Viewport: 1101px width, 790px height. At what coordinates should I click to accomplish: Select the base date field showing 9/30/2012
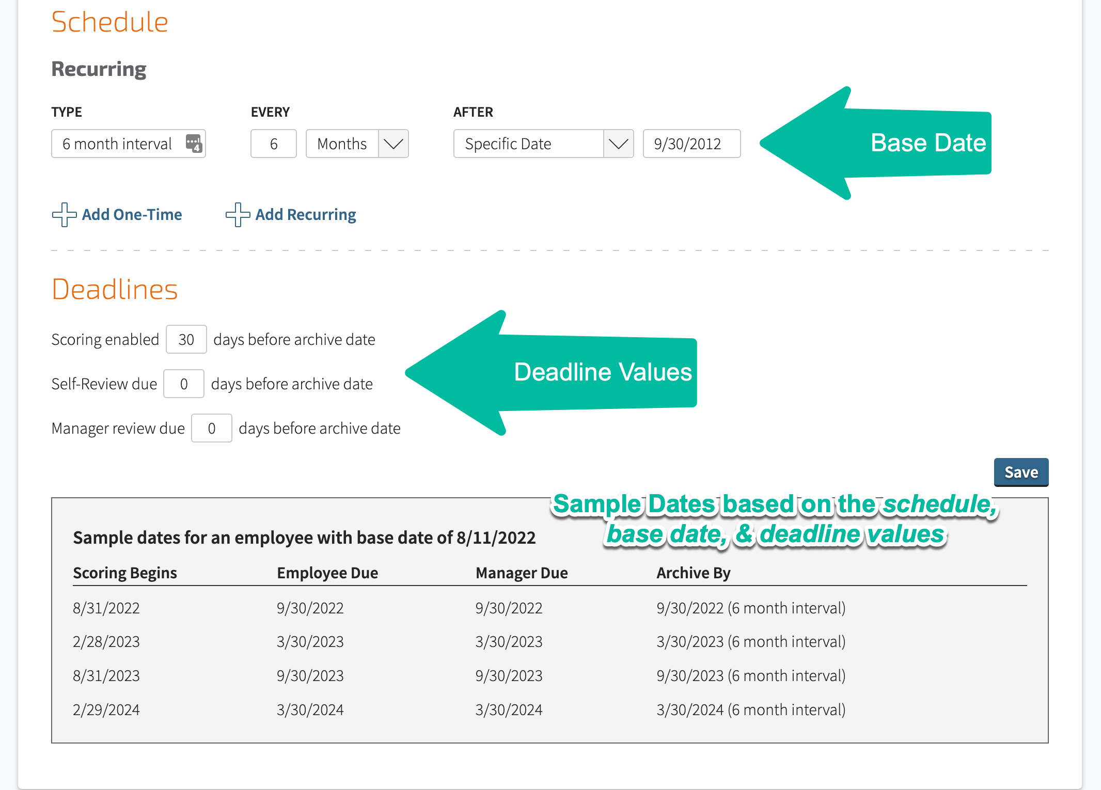click(x=691, y=144)
